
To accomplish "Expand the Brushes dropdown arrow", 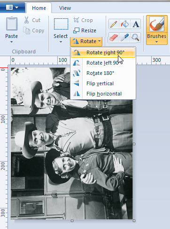I will point(156,42).
